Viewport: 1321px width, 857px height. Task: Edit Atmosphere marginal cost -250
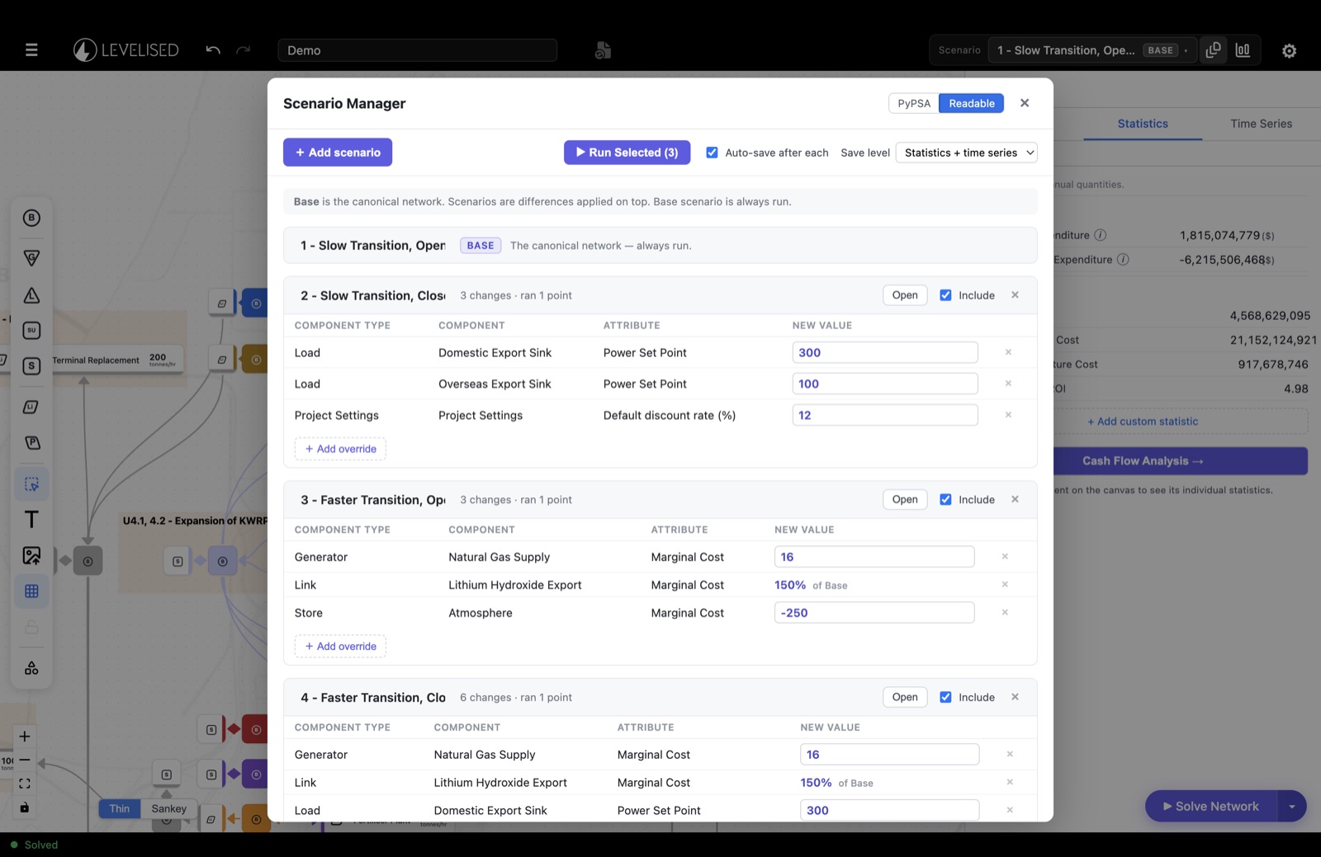coord(874,613)
